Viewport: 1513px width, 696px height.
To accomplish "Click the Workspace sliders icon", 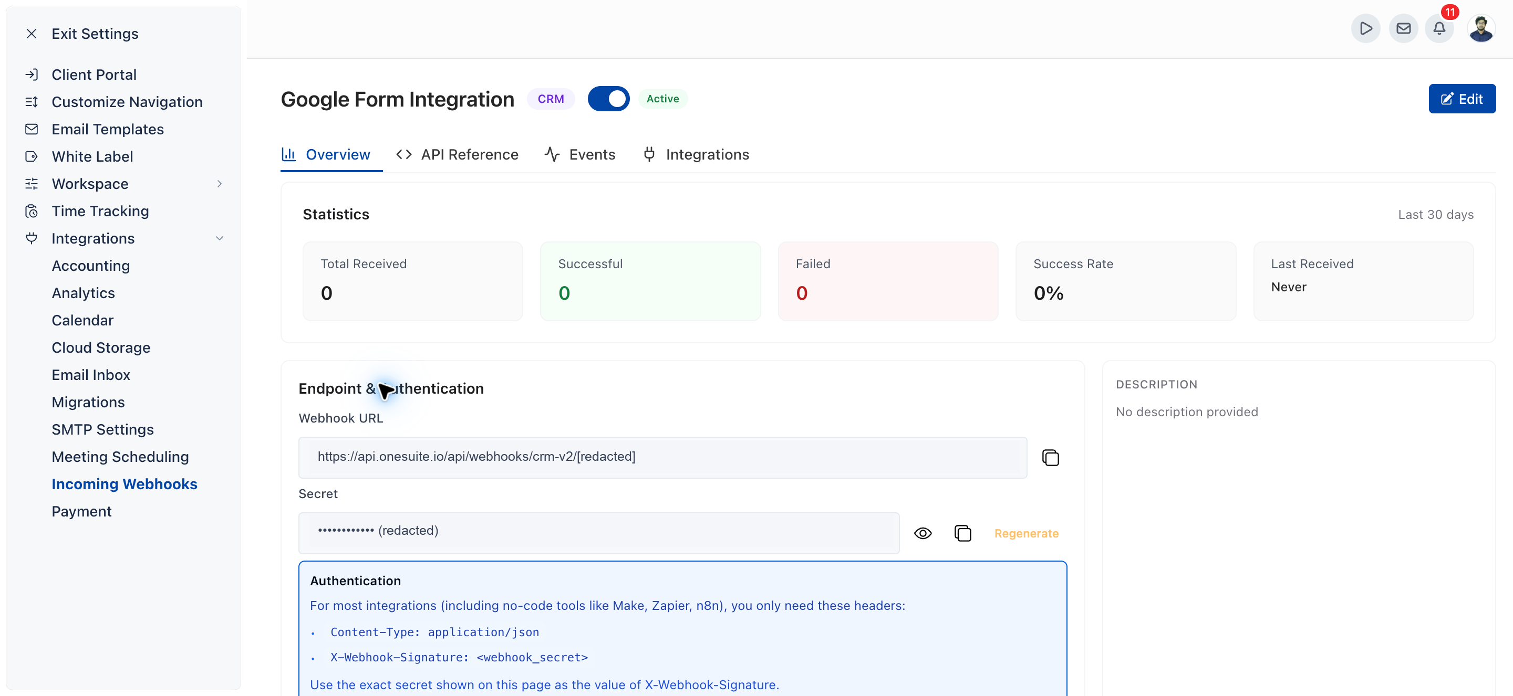I will (x=32, y=184).
